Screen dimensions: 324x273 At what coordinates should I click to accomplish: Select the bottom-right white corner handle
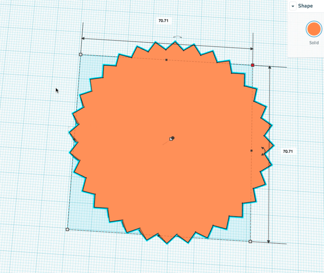(x=250, y=242)
